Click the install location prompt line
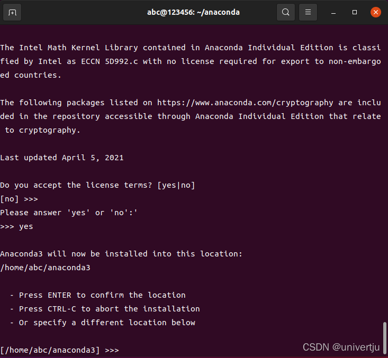This screenshot has height=358, width=388. point(59,350)
